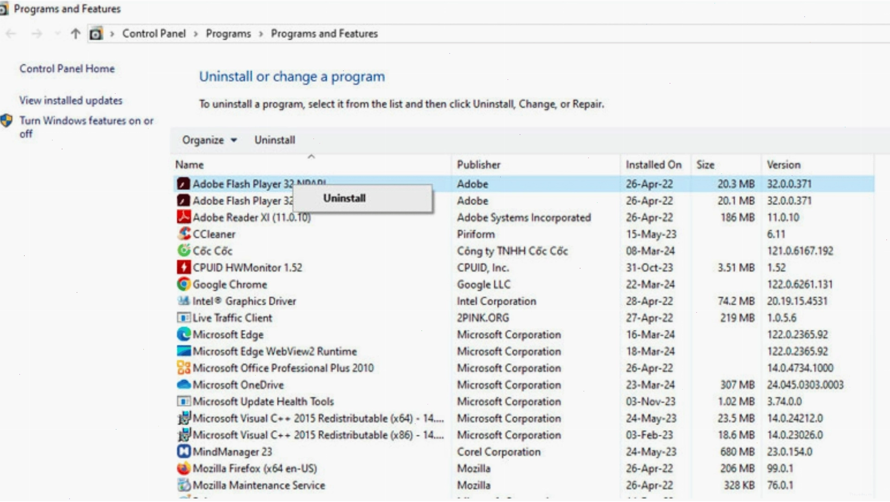Select Microsoft Office Professional Plus 2010 entry

point(283,368)
